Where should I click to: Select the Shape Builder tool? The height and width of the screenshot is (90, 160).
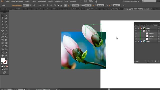click(2, 40)
